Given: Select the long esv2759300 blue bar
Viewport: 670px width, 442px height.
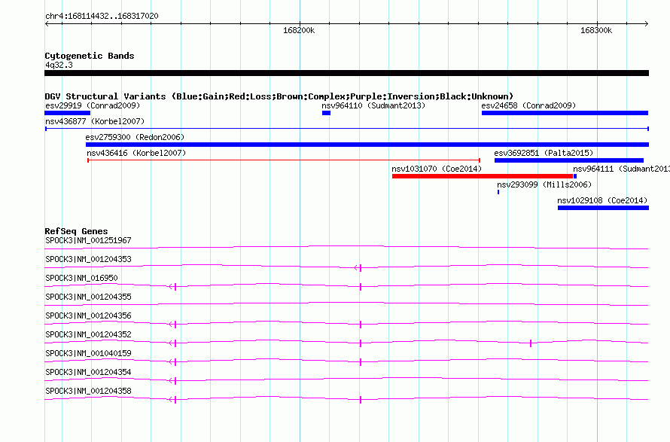Looking at the screenshot, I should tap(367, 145).
